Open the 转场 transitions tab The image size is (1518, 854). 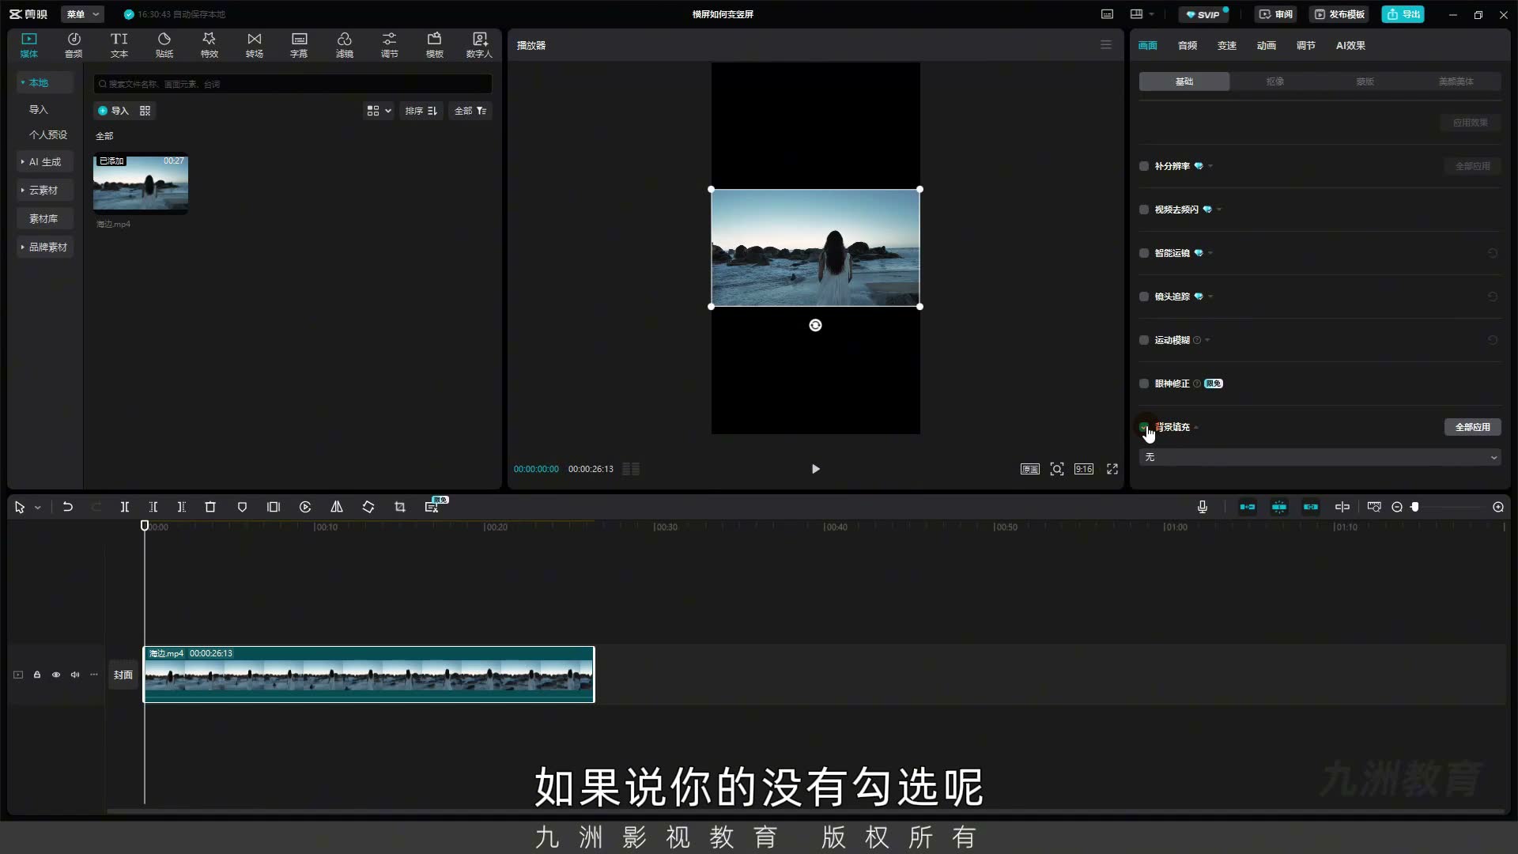pyautogui.click(x=254, y=45)
